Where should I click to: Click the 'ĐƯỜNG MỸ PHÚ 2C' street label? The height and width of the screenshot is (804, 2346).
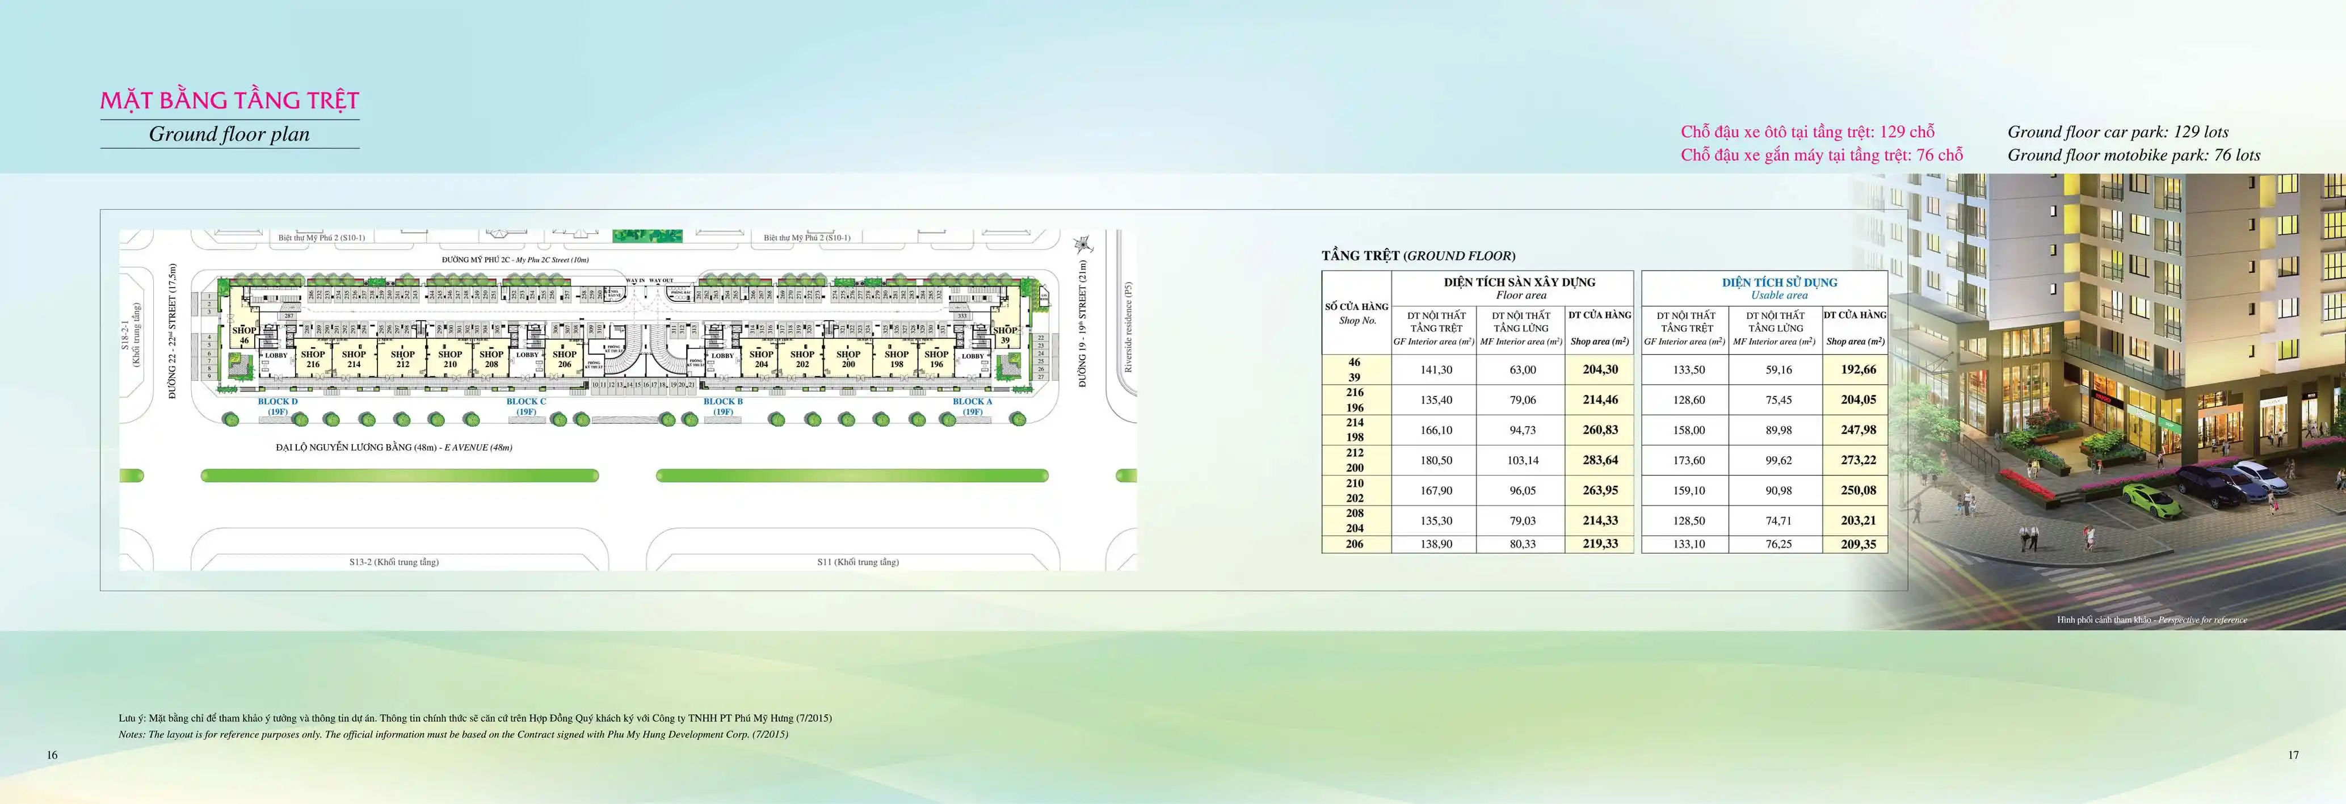pyautogui.click(x=515, y=260)
